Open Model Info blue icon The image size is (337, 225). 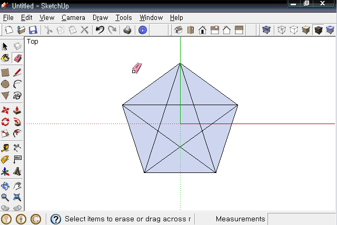143,30
